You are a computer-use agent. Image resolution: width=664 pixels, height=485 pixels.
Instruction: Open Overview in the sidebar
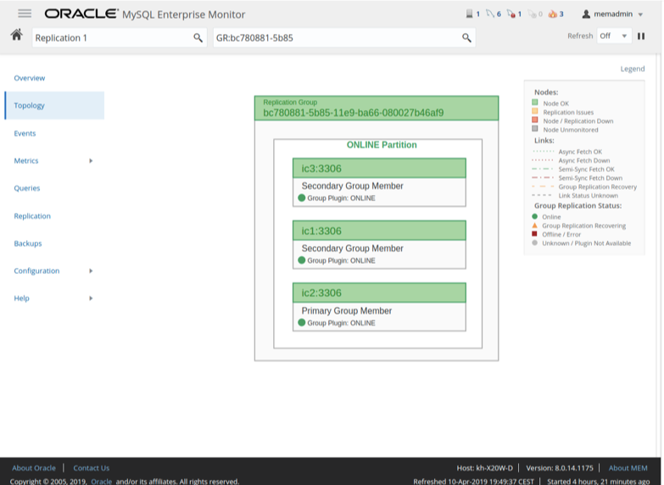click(x=29, y=78)
